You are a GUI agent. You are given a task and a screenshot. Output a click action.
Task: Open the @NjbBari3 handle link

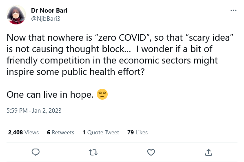point(46,19)
